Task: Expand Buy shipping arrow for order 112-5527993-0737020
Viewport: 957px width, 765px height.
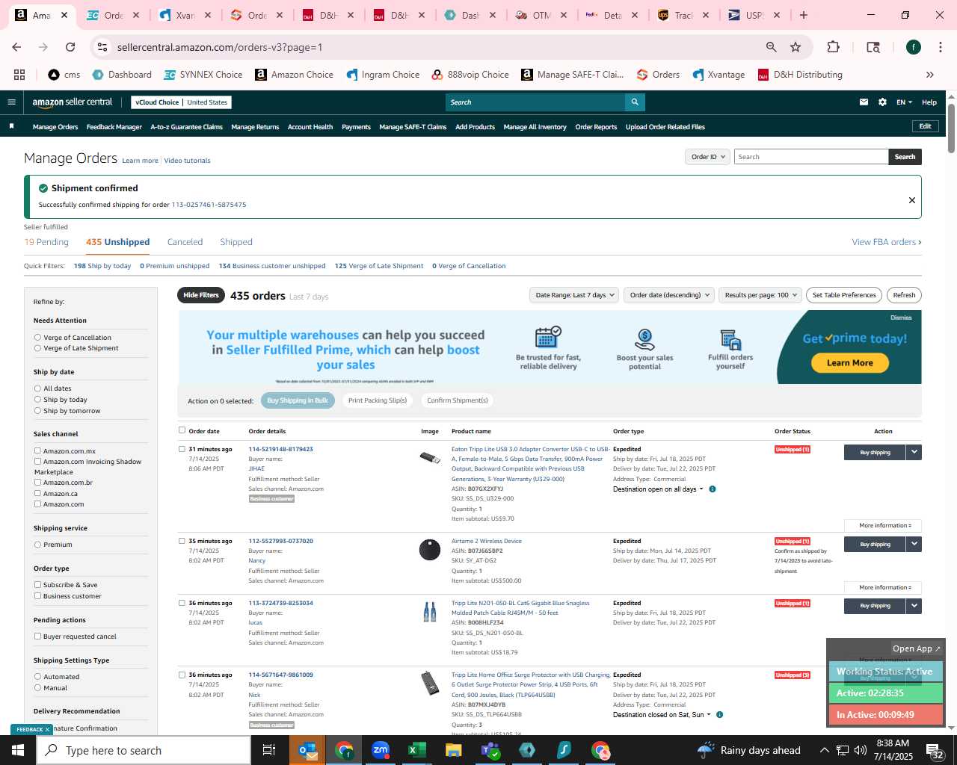Action: point(914,544)
